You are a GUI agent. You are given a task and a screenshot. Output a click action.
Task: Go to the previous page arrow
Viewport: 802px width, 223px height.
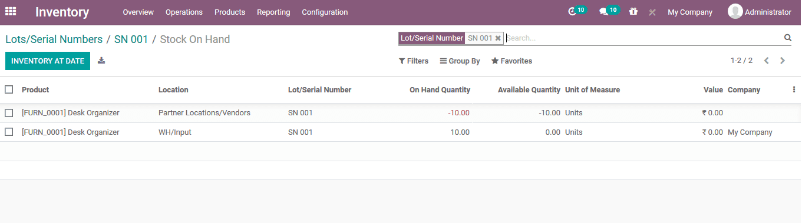[x=766, y=61]
